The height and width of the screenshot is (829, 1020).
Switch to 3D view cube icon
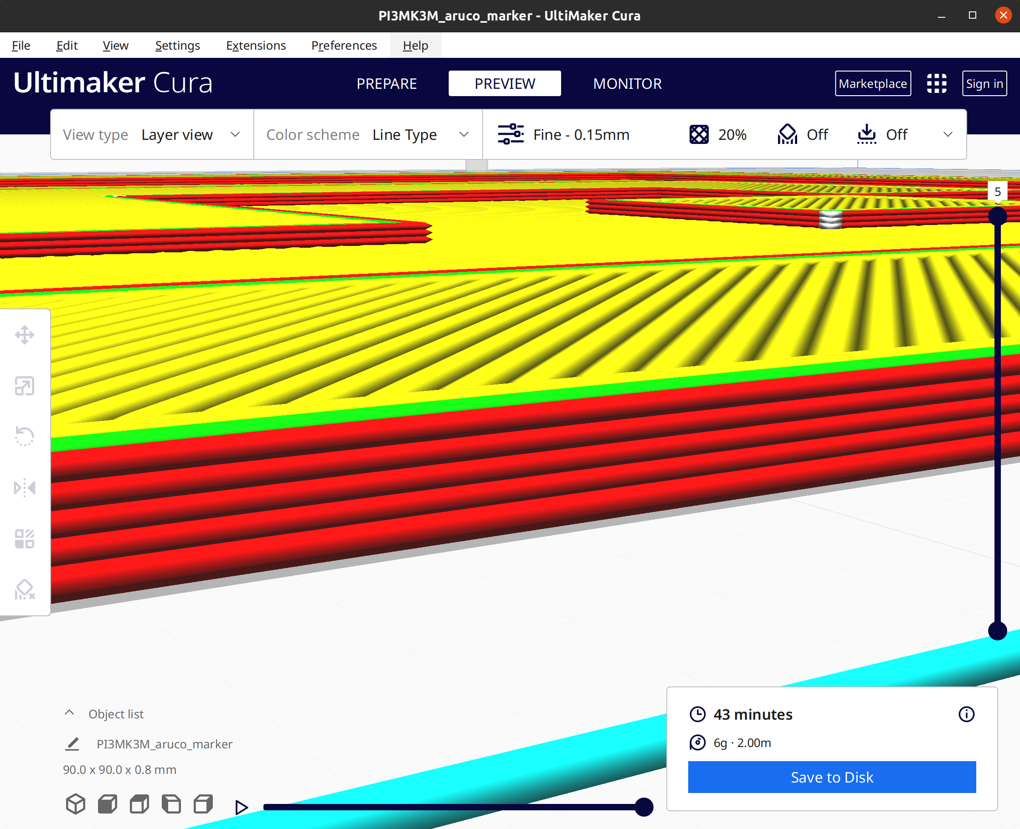76,804
